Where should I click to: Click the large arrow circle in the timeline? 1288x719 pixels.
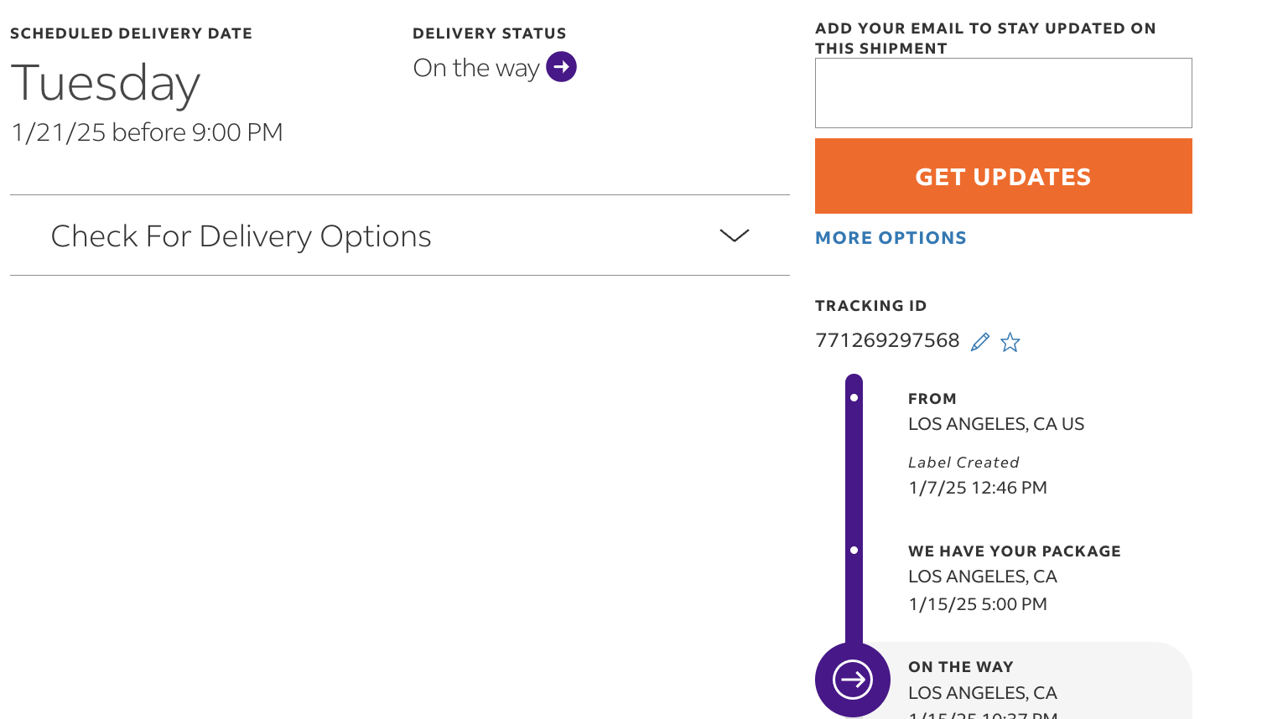coord(853,680)
